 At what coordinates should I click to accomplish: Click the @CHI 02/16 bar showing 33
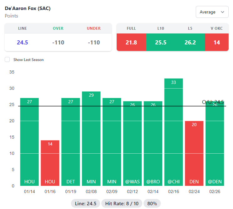pos(174,132)
